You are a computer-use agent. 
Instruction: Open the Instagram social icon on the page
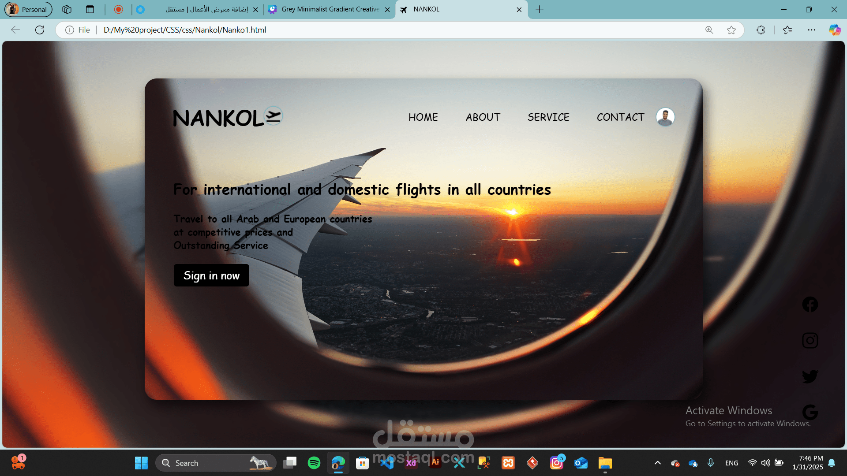pos(810,341)
